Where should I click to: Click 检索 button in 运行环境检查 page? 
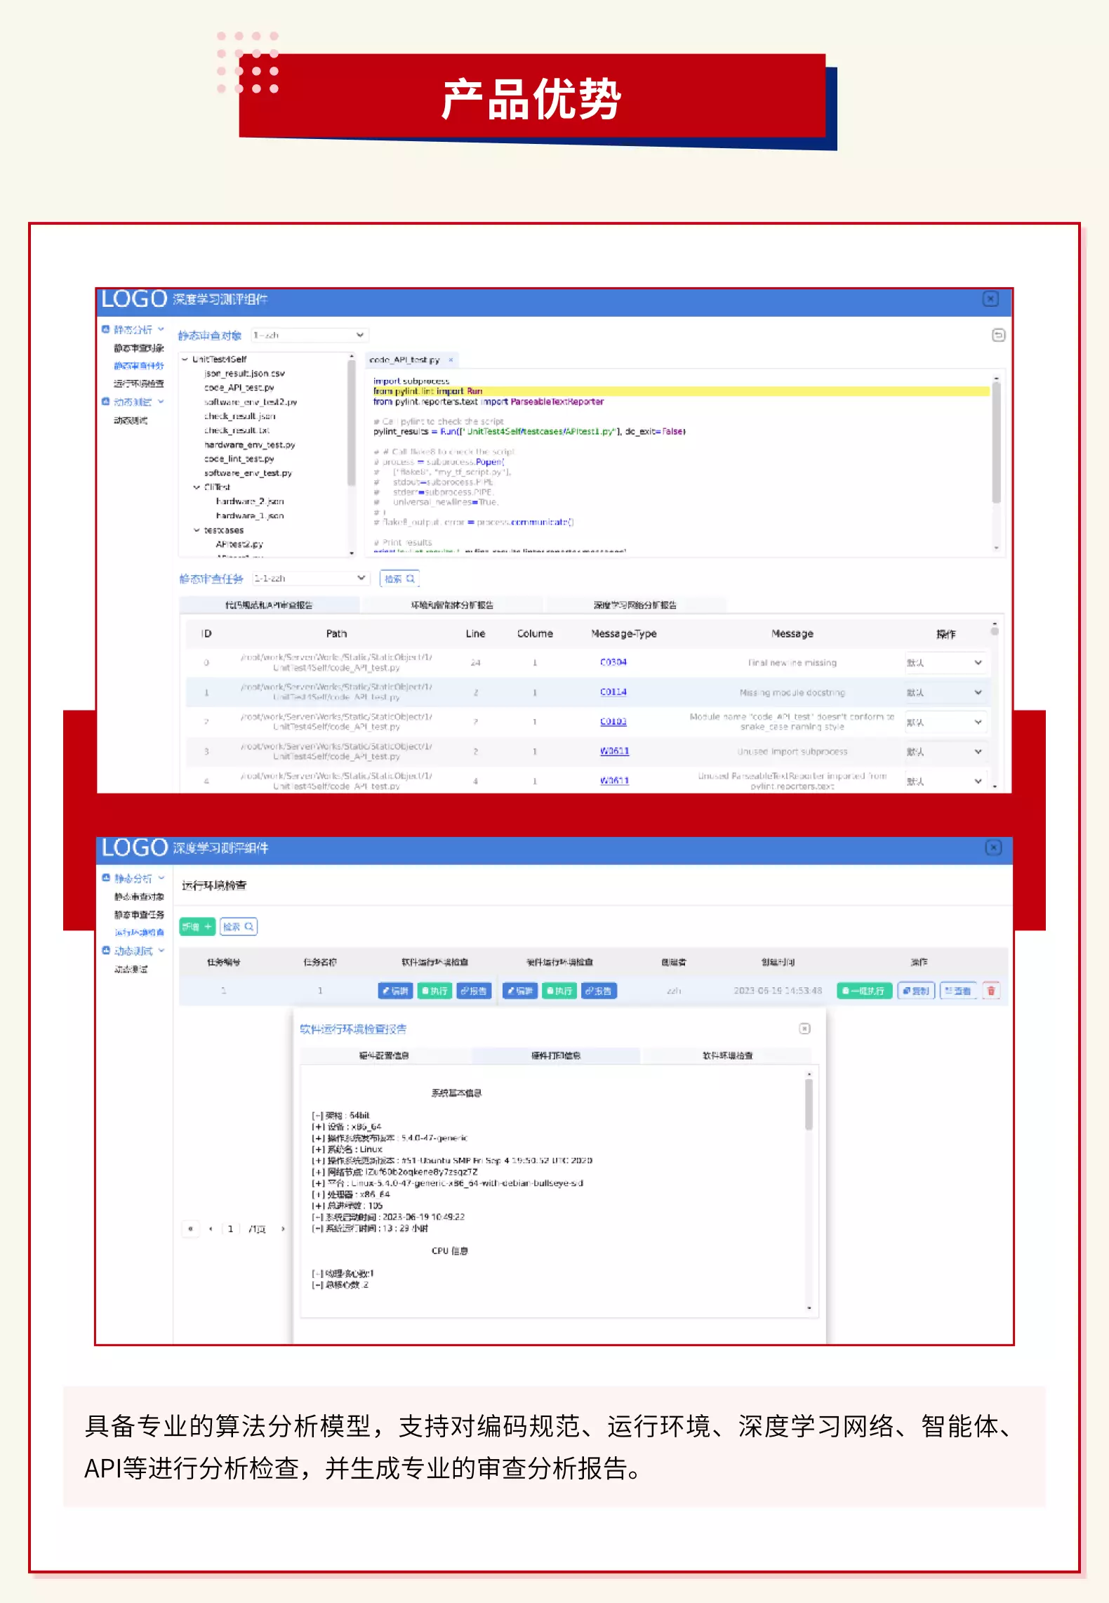tap(239, 927)
